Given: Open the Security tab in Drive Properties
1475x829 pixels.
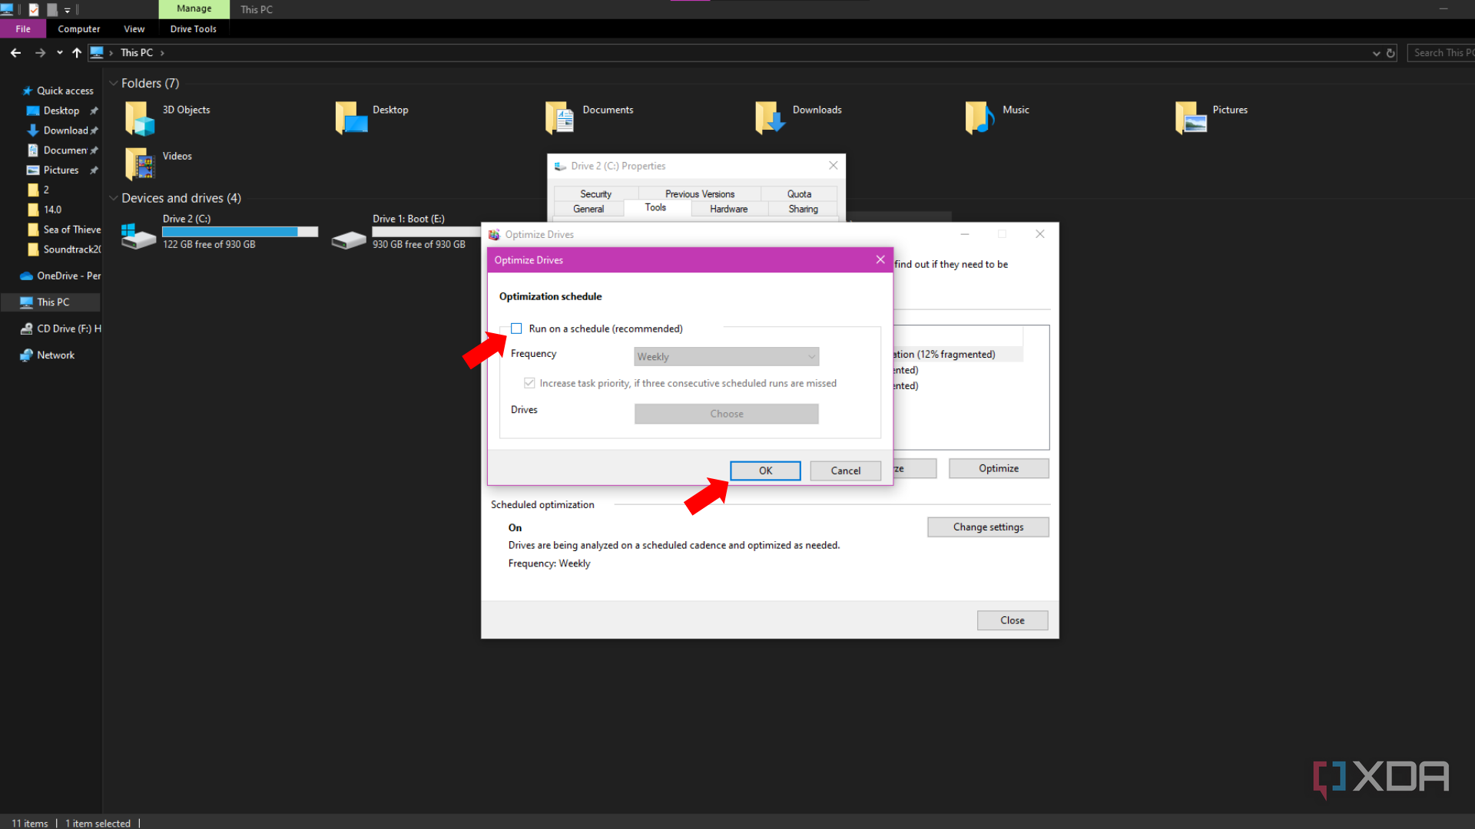Looking at the screenshot, I should pos(595,193).
